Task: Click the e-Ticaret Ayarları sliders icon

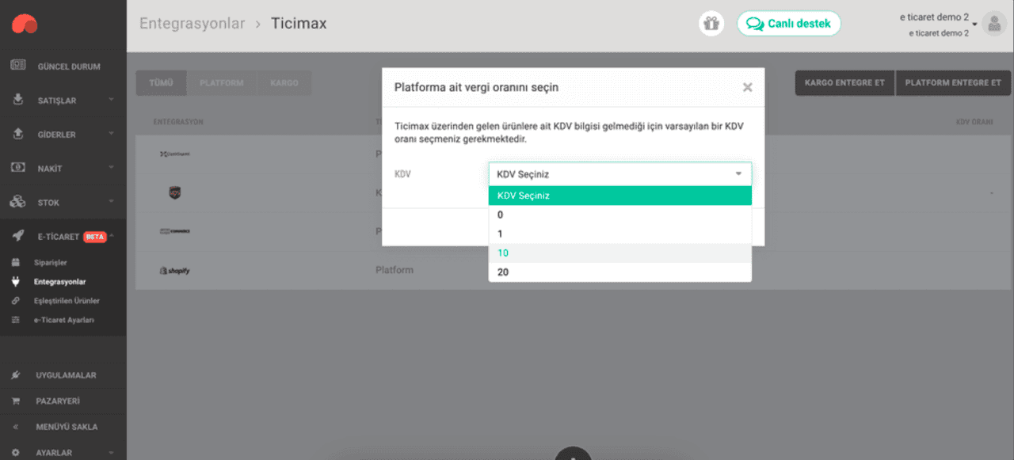Action: (x=15, y=320)
